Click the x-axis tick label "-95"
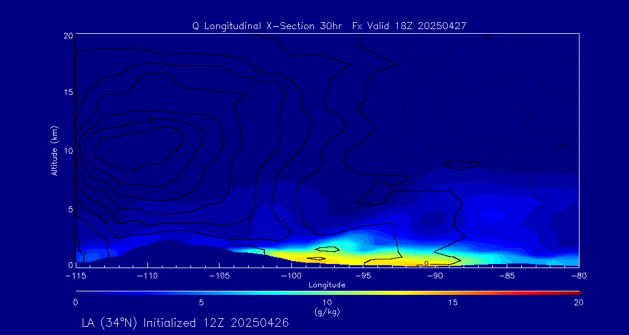Image resolution: width=629 pixels, height=335 pixels. pyautogui.click(x=363, y=276)
